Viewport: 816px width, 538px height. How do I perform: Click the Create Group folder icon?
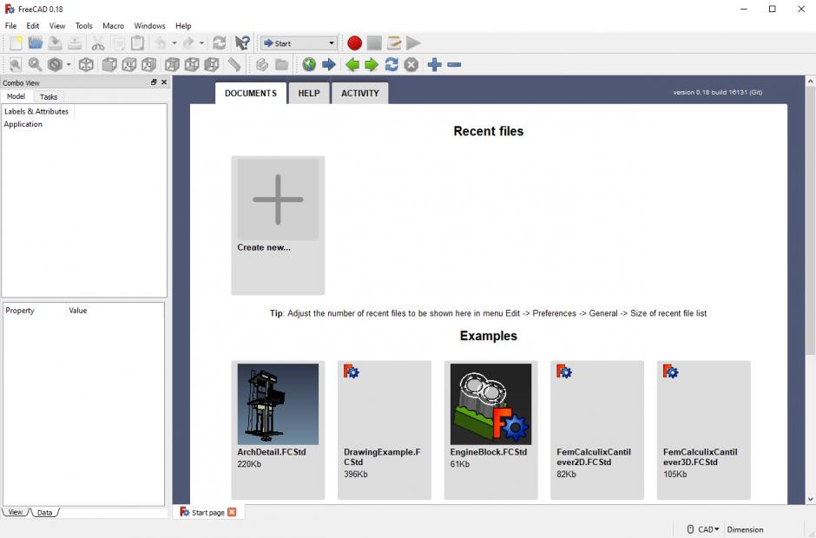tap(281, 64)
